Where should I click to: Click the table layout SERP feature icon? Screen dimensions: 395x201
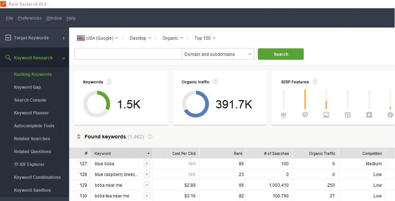[348, 115]
